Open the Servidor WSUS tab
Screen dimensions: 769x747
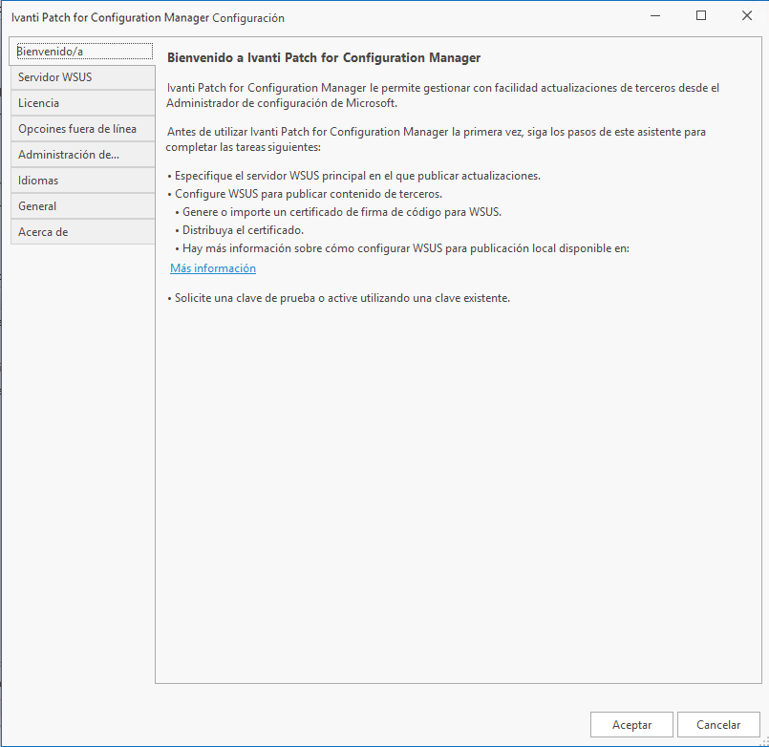coord(82,77)
